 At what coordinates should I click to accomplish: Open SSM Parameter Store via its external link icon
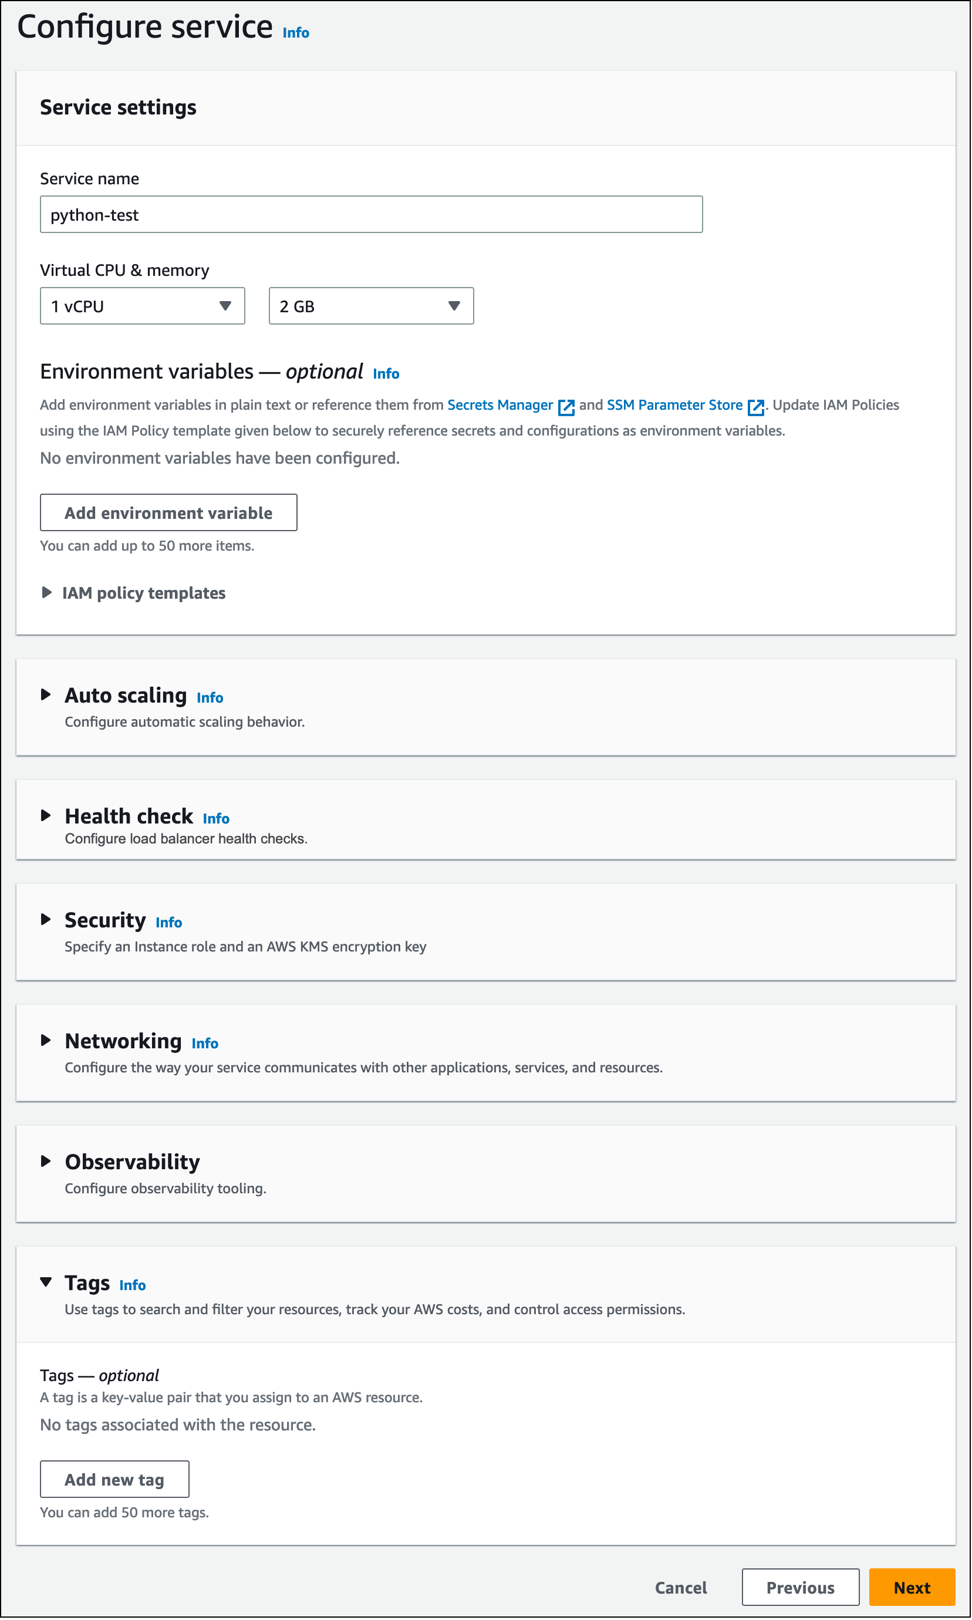[x=757, y=406]
